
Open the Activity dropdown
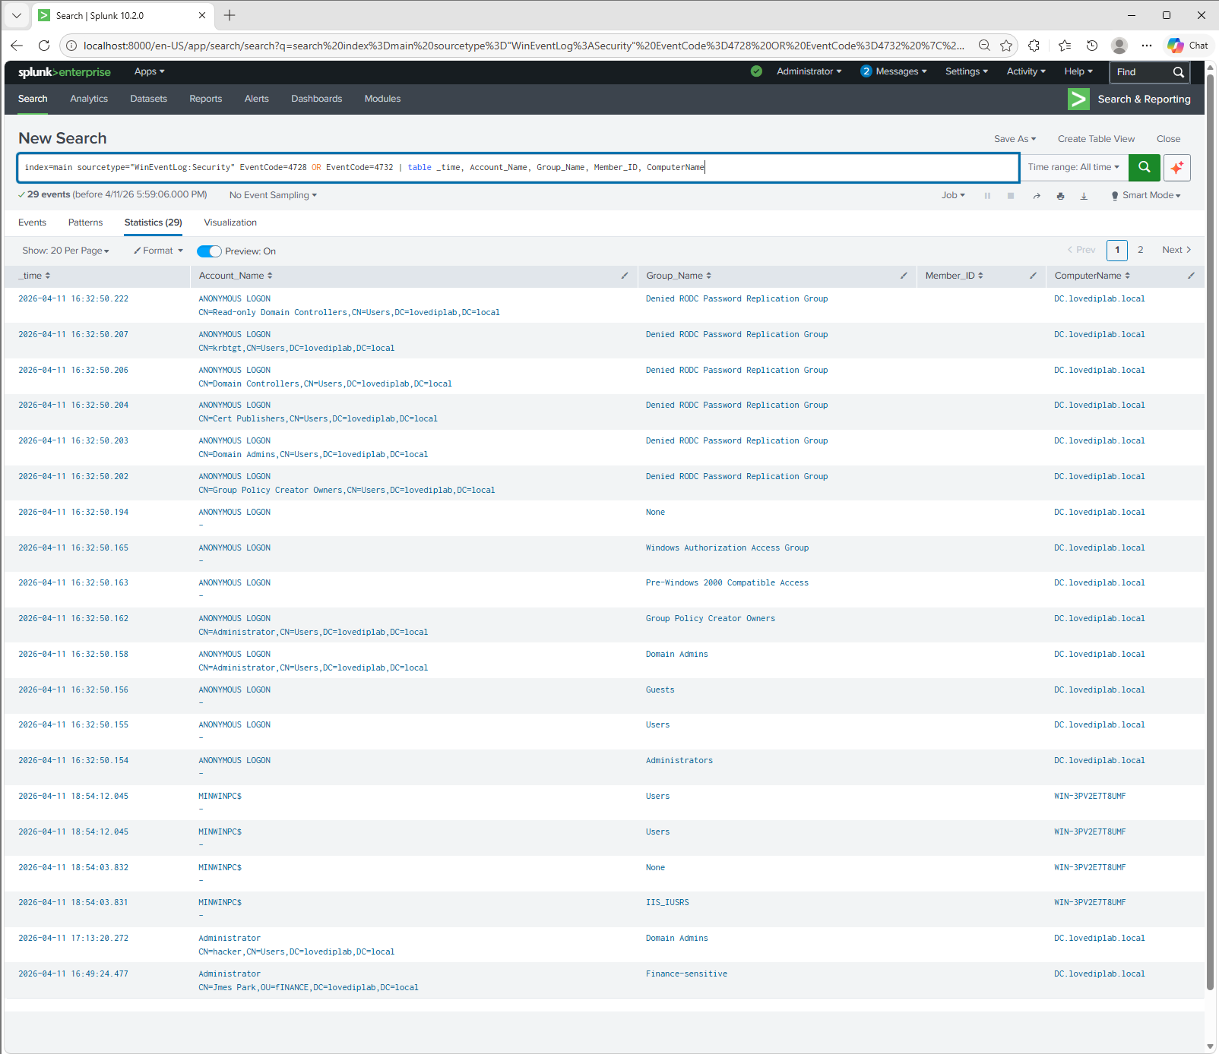pyautogui.click(x=1026, y=71)
